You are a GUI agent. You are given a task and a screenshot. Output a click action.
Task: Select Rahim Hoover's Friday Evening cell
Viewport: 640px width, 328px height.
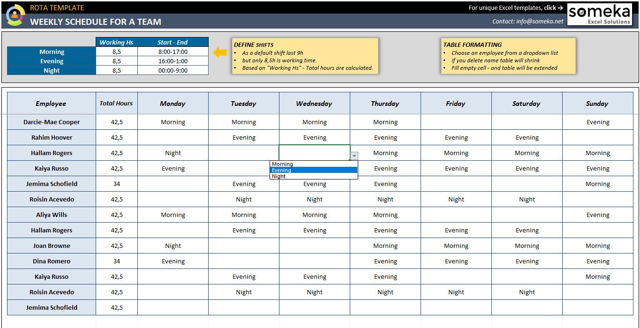tap(456, 137)
